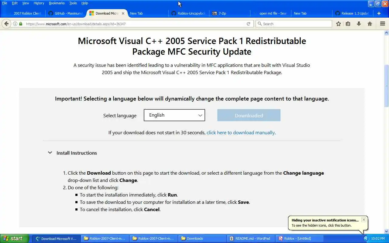This screenshot has width=389, height=243.
Task: Open a new tab with plus icon
Action: 379,13
